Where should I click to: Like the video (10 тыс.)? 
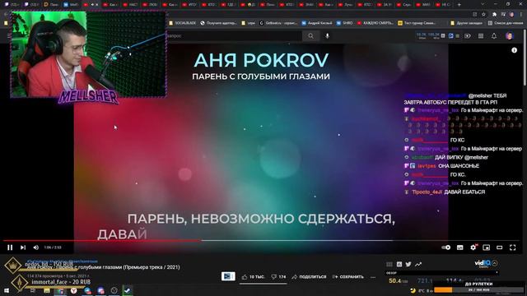[x=253, y=277]
